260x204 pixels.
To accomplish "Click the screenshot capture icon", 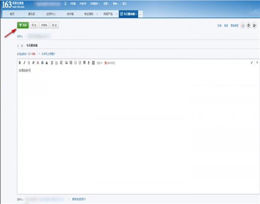I will pos(71,63).
